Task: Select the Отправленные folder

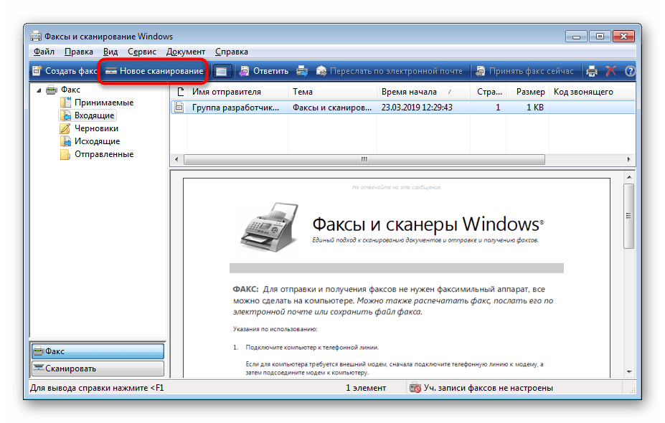Action: click(x=97, y=154)
